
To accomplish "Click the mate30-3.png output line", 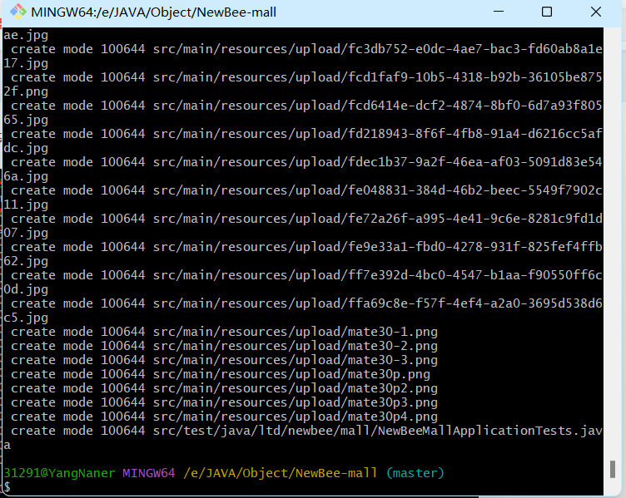I will pos(225,360).
